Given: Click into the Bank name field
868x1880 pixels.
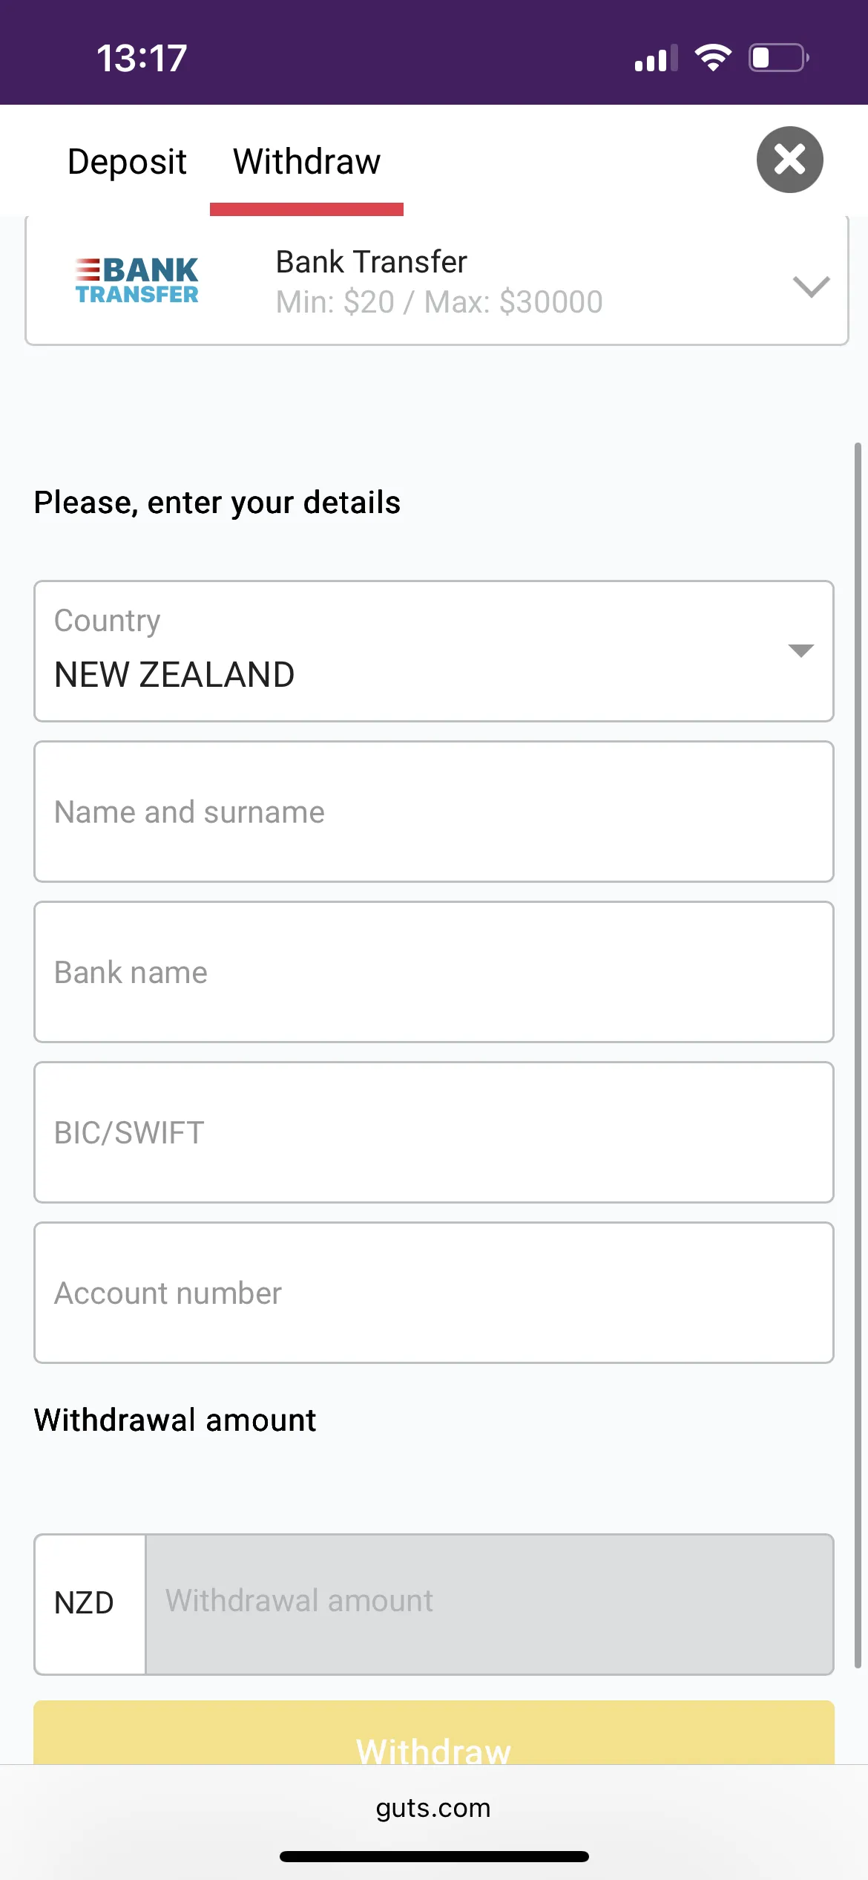Looking at the screenshot, I should click(433, 972).
